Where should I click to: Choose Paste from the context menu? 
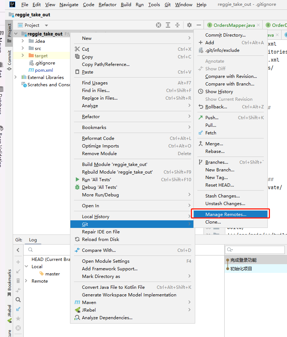point(132,72)
